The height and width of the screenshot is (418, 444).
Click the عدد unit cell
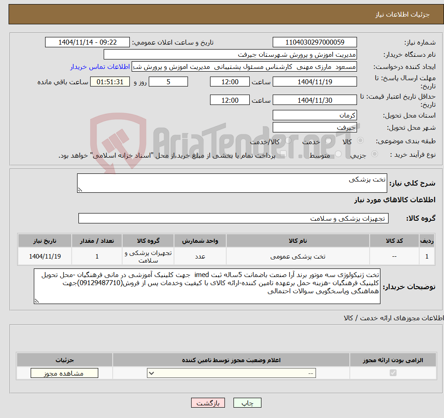200,256
